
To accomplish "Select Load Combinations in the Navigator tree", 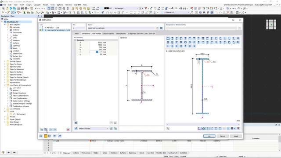I will pos(20,98).
